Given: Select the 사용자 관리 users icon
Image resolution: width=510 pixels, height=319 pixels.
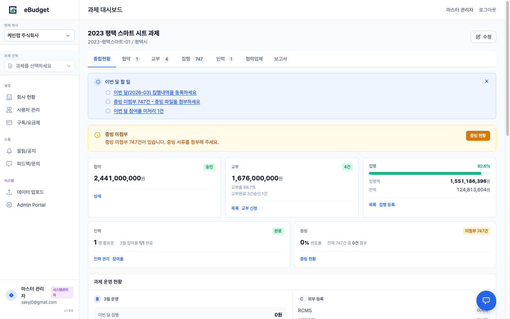Looking at the screenshot, I should [9, 110].
